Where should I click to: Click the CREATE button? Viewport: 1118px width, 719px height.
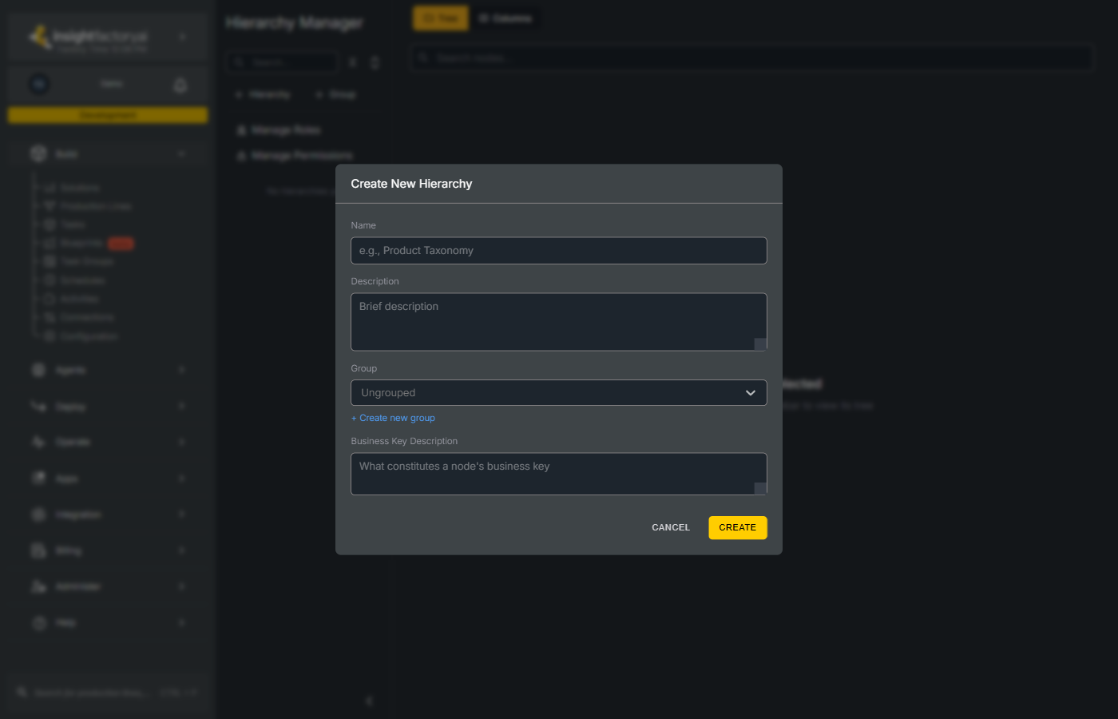[737, 527]
